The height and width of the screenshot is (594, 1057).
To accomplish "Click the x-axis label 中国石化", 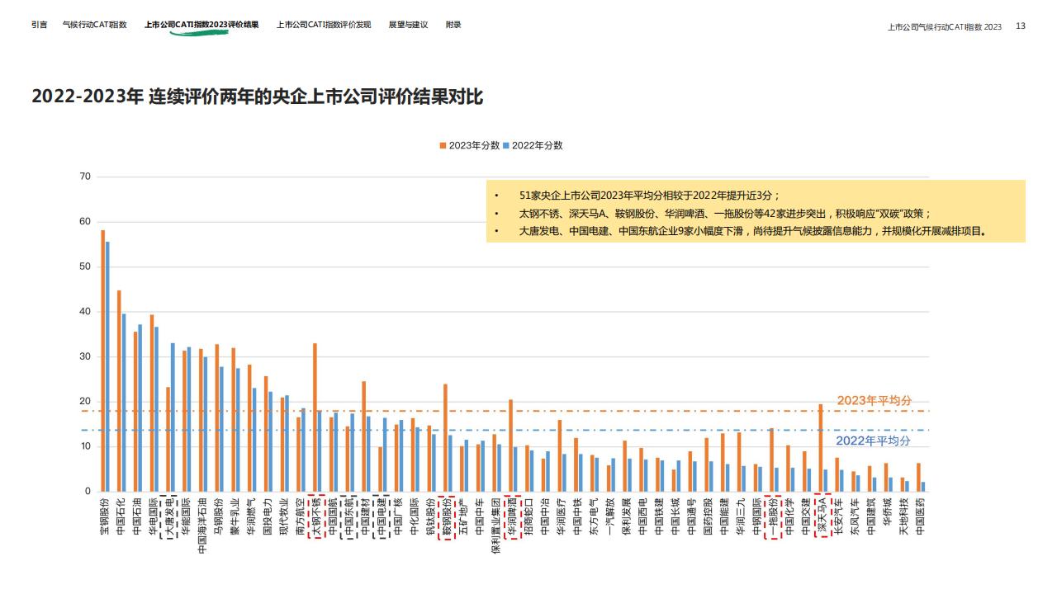I will pyautogui.click(x=121, y=516).
